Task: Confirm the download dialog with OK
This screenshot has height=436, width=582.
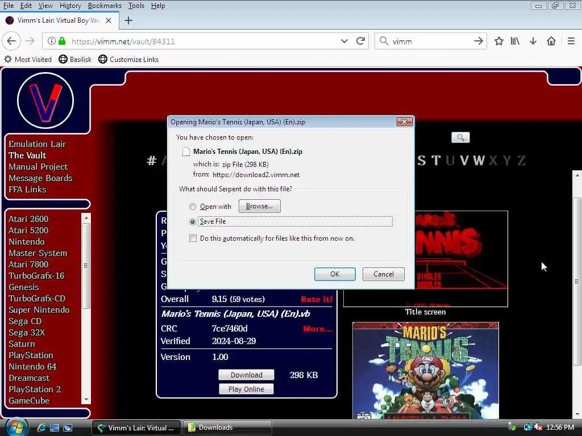Action: (335, 274)
